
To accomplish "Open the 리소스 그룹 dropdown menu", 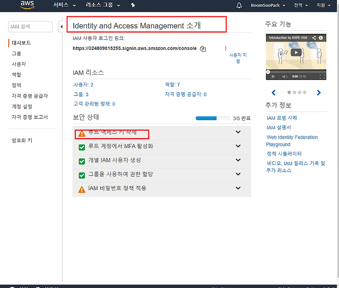I will pyautogui.click(x=103, y=5).
